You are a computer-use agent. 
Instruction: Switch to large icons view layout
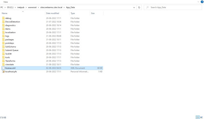click(x=201, y=117)
